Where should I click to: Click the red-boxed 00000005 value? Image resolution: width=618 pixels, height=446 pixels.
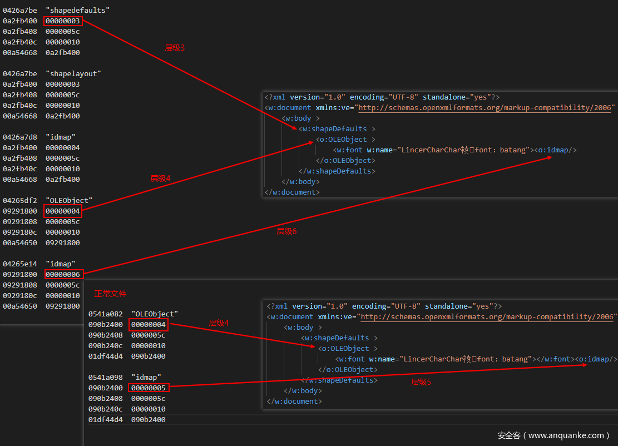coord(149,388)
